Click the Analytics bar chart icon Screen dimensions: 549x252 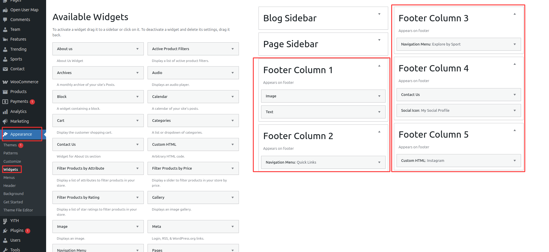5,111
